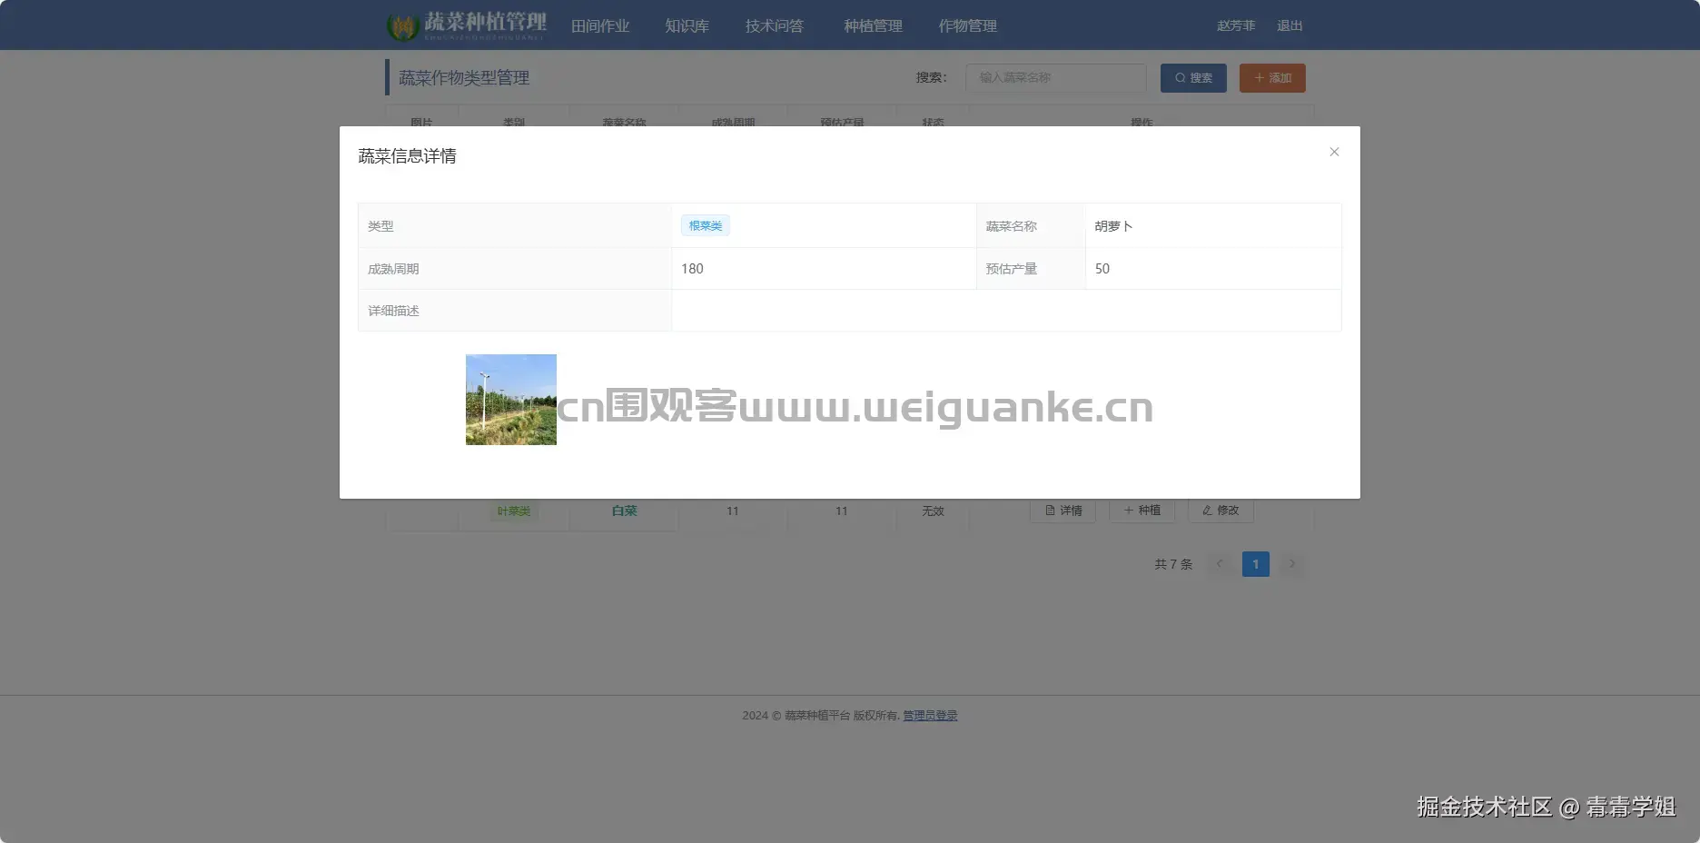This screenshot has width=1700, height=843.
Task: Close the 蔬菜信息详情 dialog
Action: tap(1334, 152)
